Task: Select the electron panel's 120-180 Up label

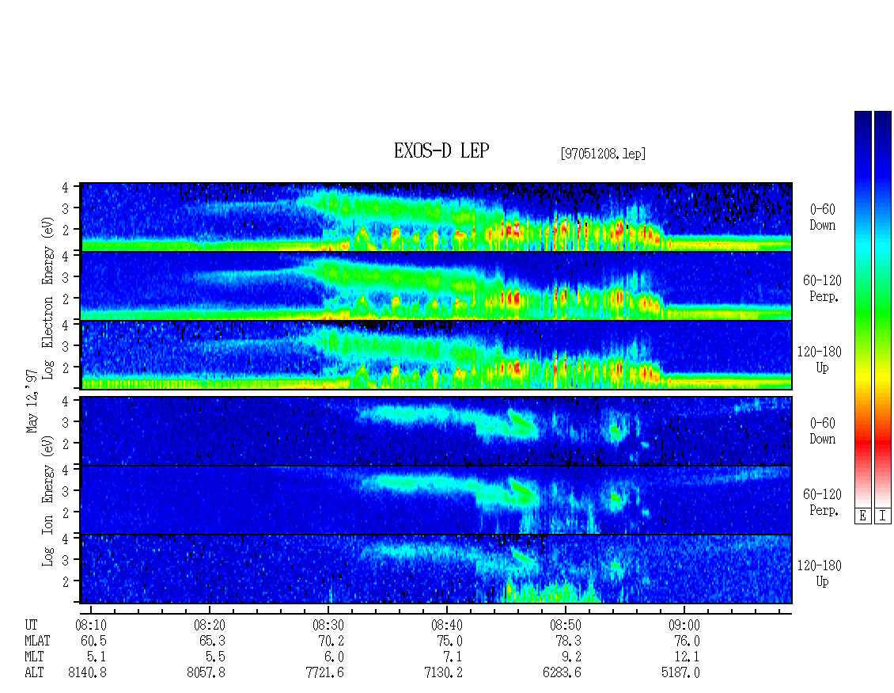Action: pos(820,360)
